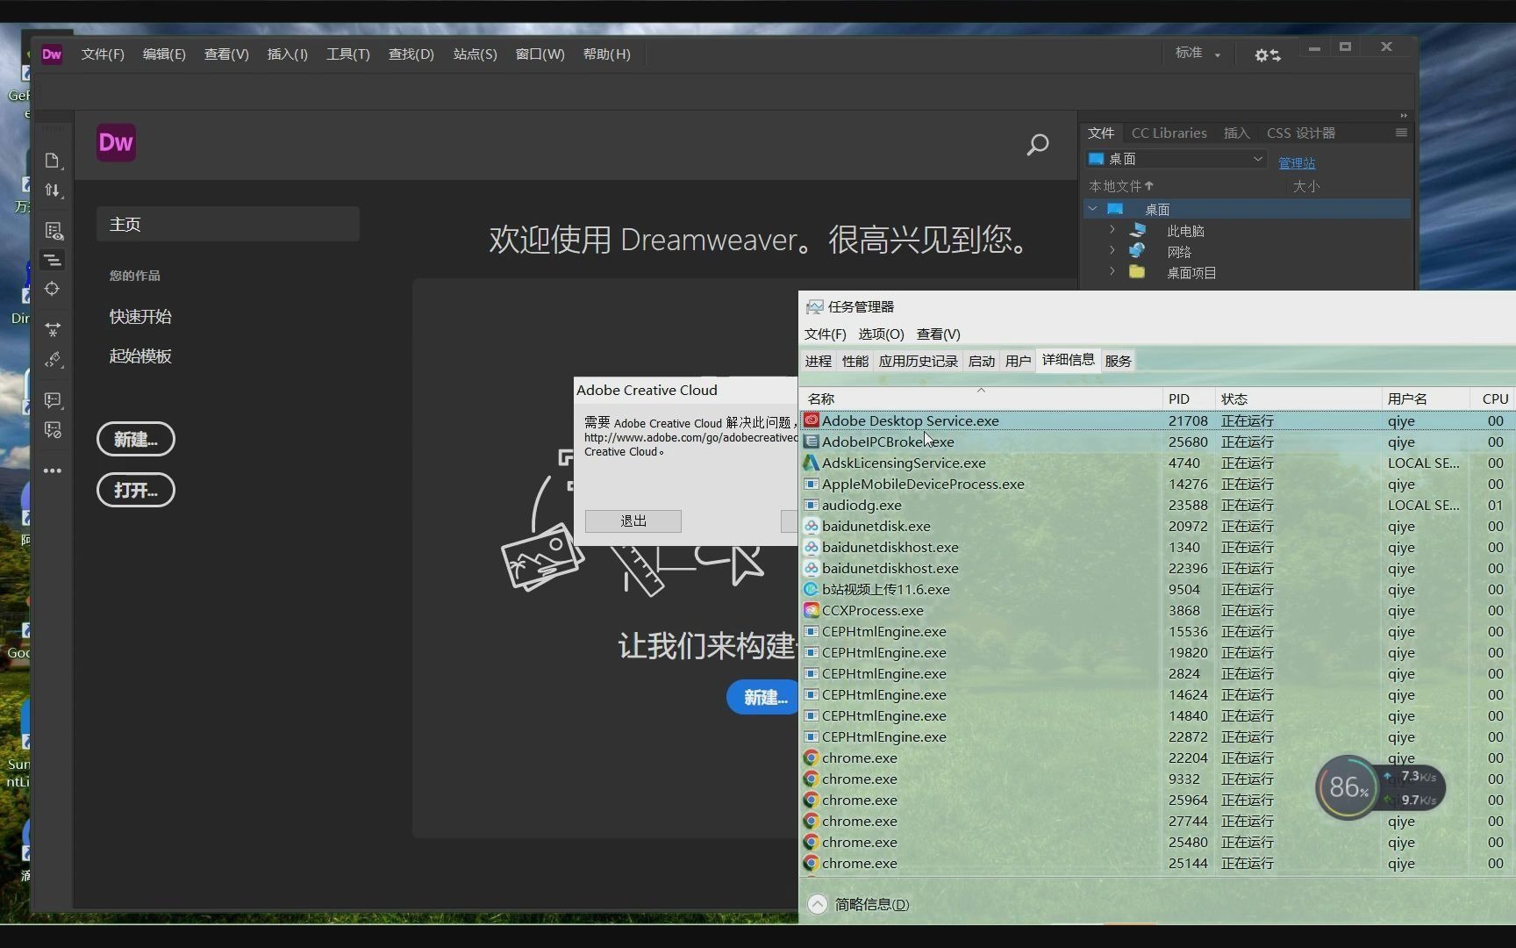
Task: Select 此电脑 in the Files panel tree
Action: coord(1185,231)
